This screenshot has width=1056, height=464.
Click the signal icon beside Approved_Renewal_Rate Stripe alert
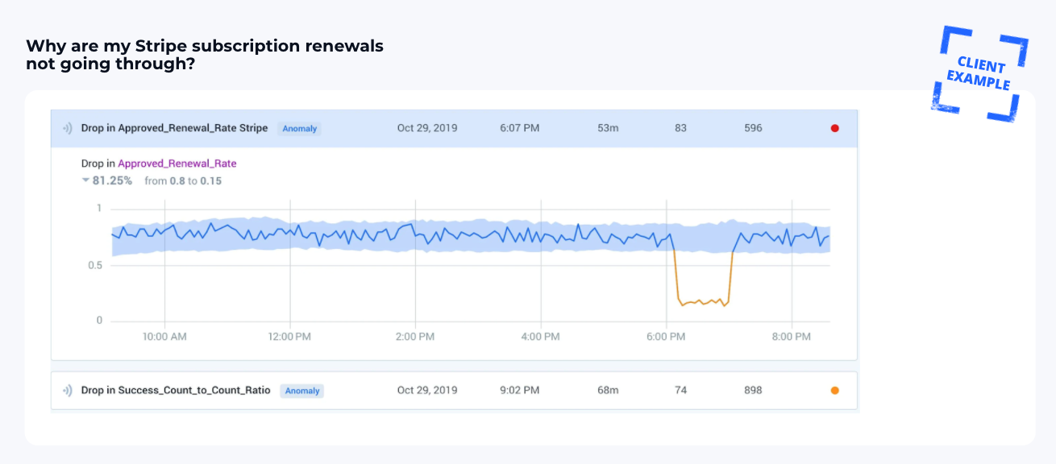(68, 128)
